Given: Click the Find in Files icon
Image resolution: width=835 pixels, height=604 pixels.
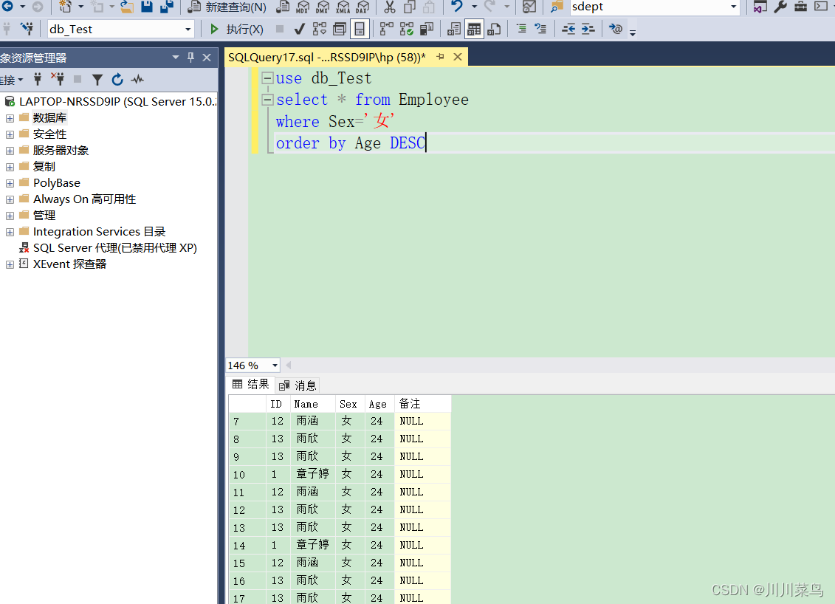Looking at the screenshot, I should tap(557, 7).
